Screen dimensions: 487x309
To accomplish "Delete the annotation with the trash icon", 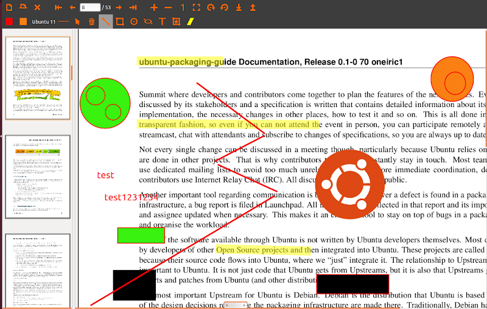I will (91, 21).
